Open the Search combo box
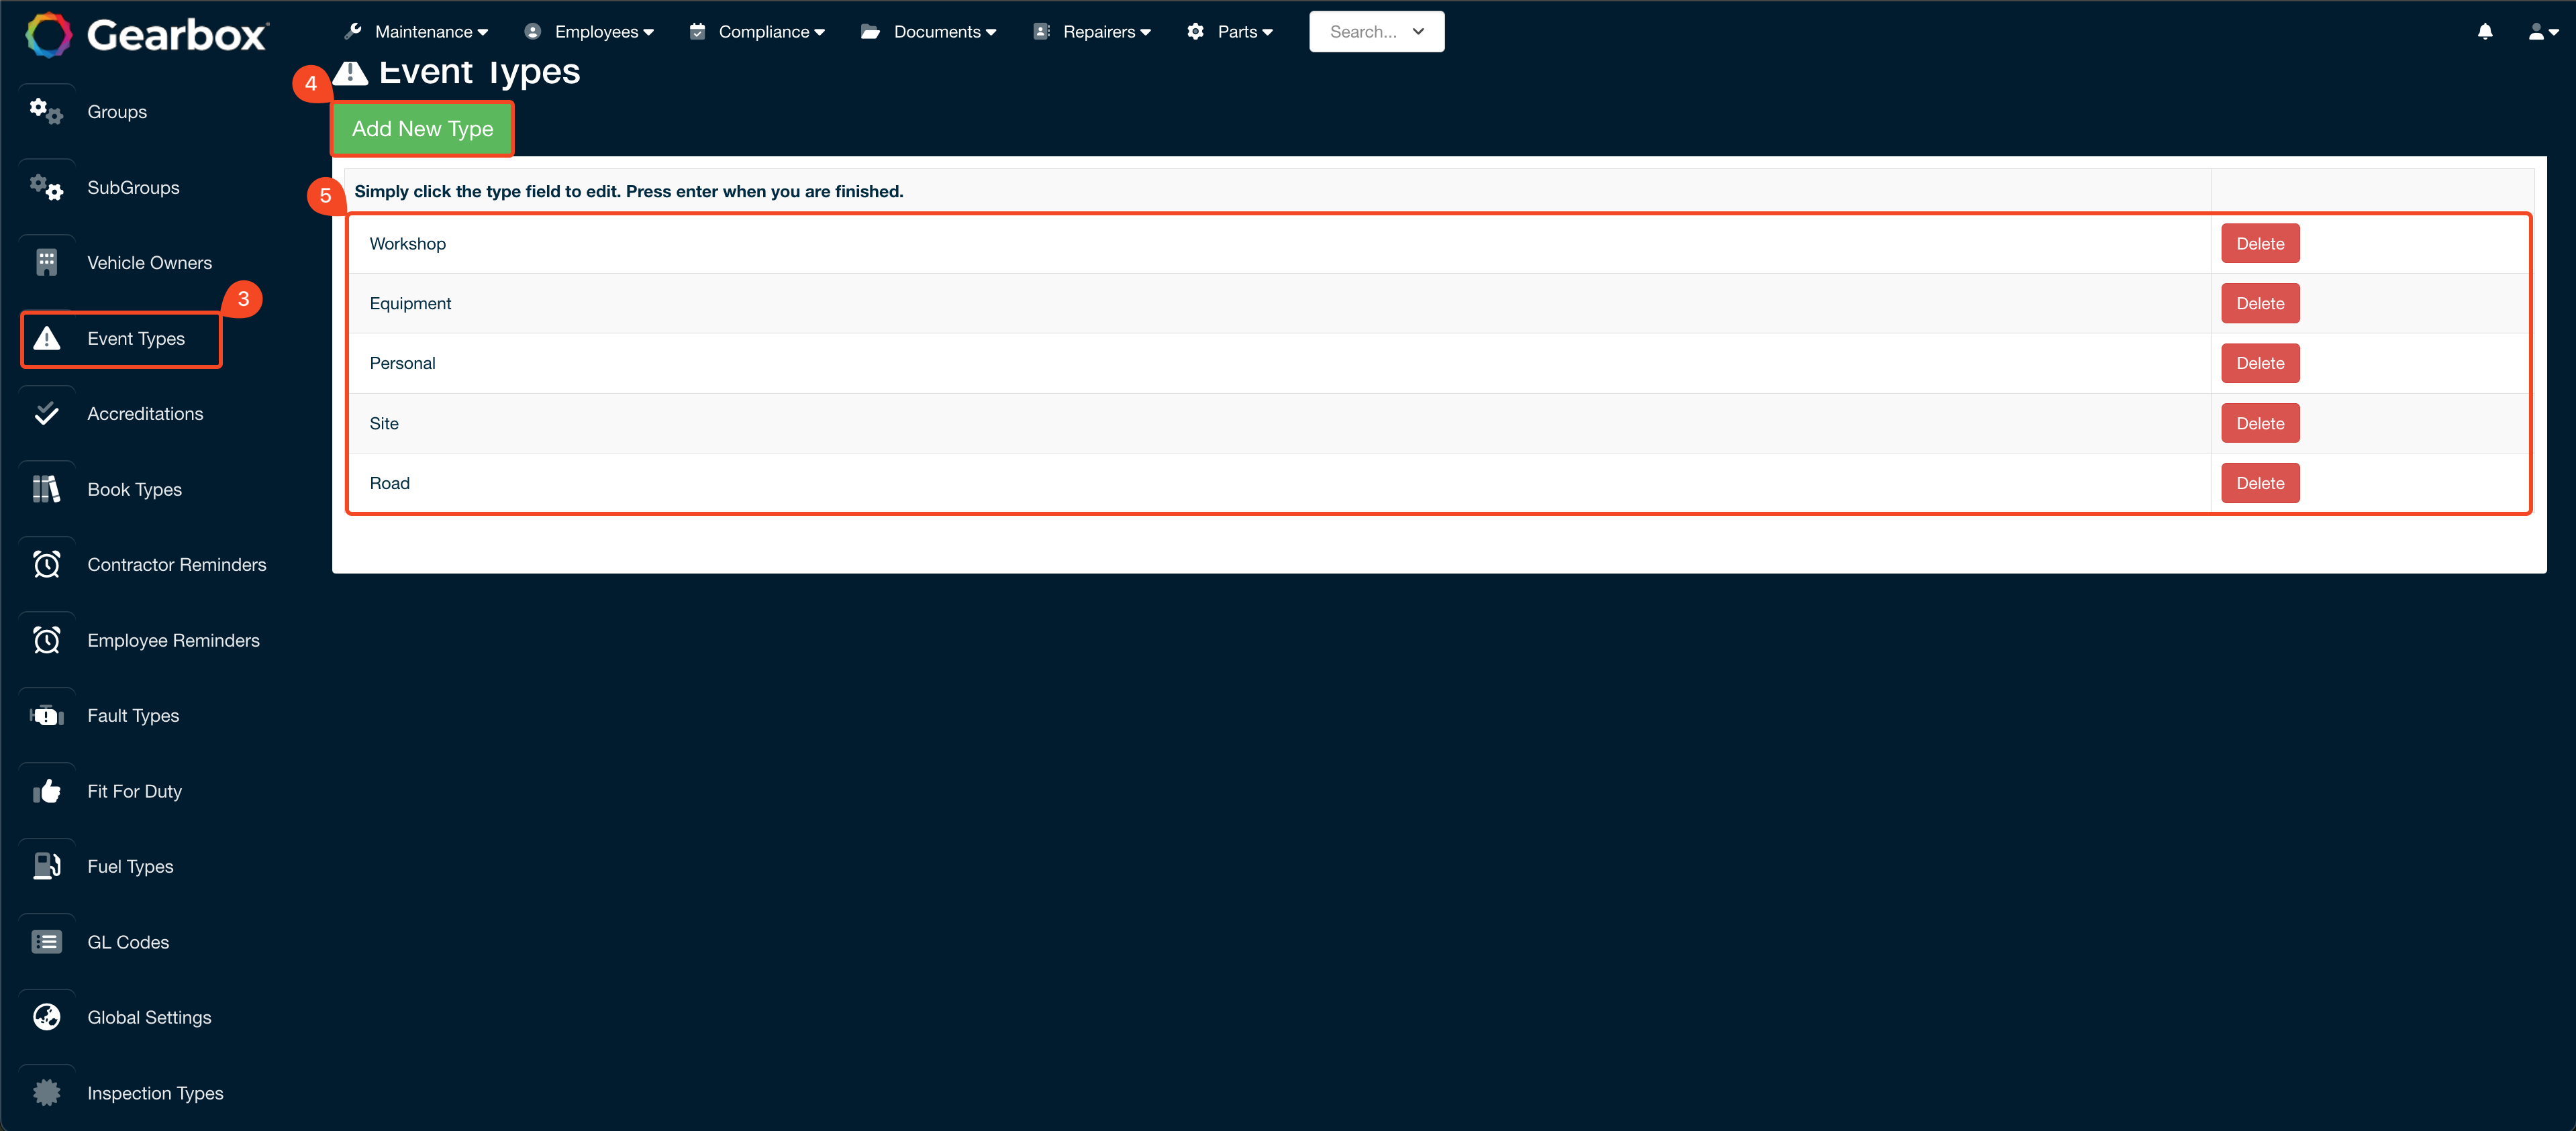The image size is (2576, 1131). click(1376, 32)
